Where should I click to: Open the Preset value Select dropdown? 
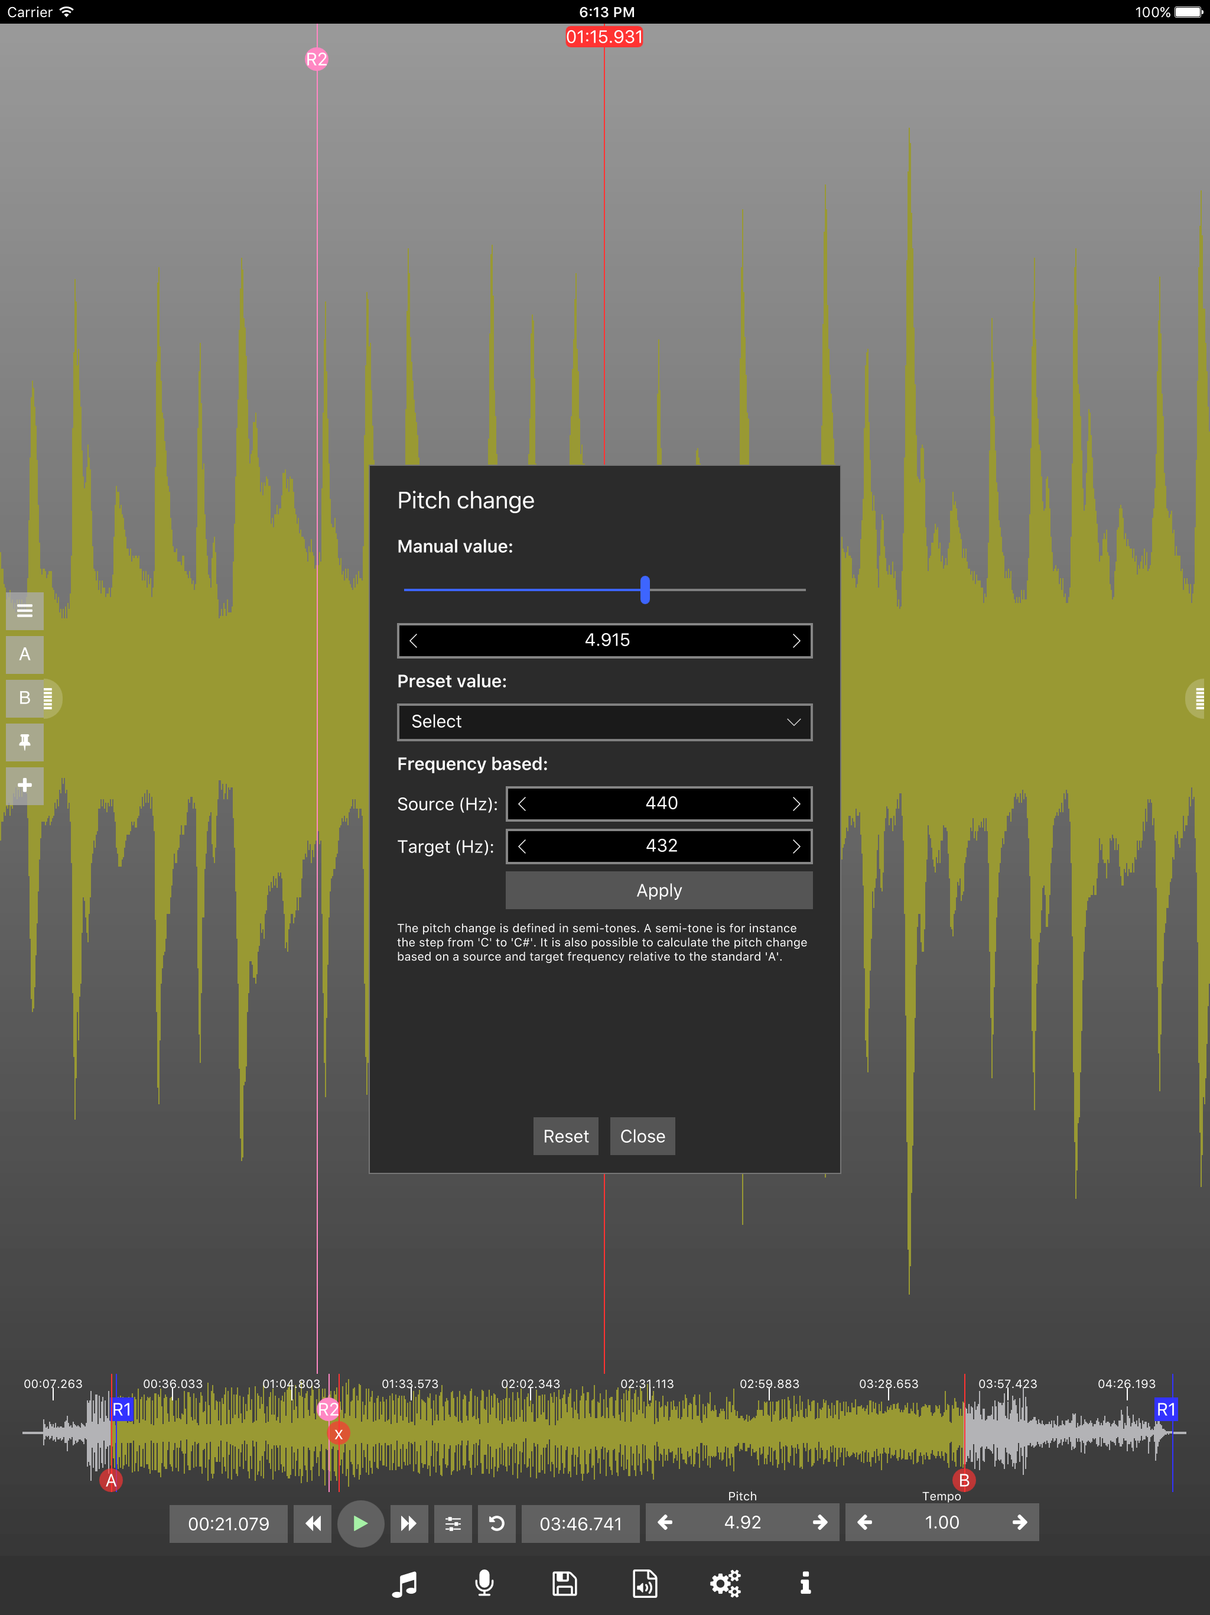(605, 722)
